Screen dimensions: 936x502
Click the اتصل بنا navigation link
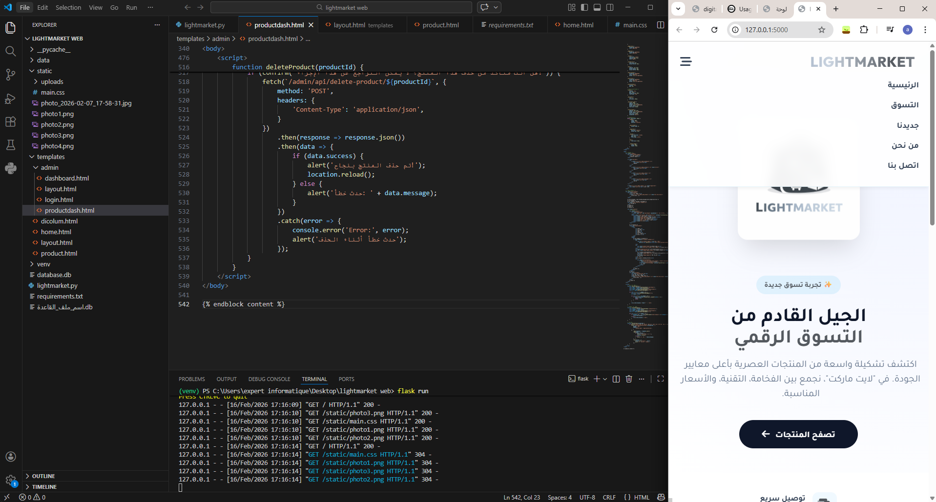pyautogui.click(x=903, y=165)
